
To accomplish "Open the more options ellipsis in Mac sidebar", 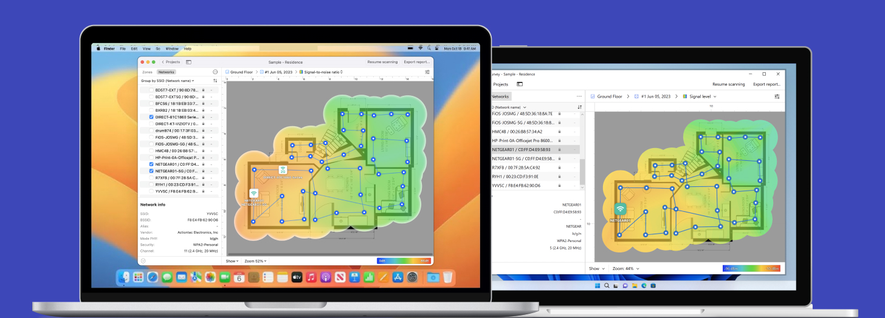I will coord(215,72).
